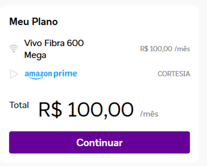Click the Wi-Fi signal icon
Image resolution: width=207 pixels, height=166 pixels.
[14, 49]
